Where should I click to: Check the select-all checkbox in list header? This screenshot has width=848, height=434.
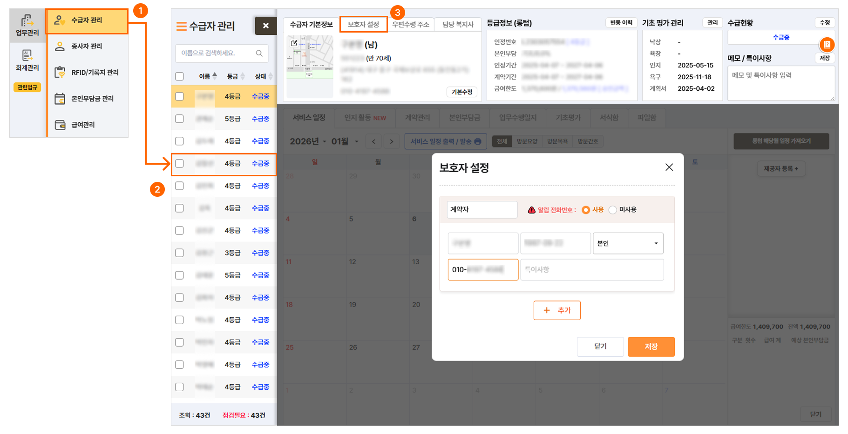179,76
